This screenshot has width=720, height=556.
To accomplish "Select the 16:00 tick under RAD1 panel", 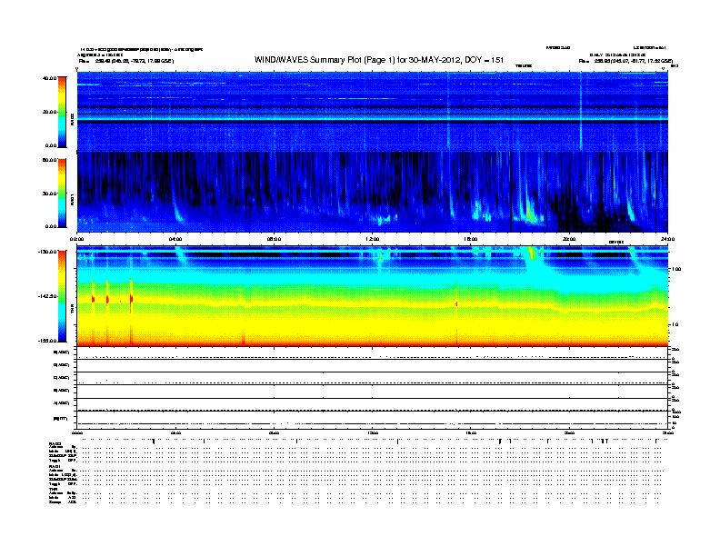I will [x=471, y=239].
